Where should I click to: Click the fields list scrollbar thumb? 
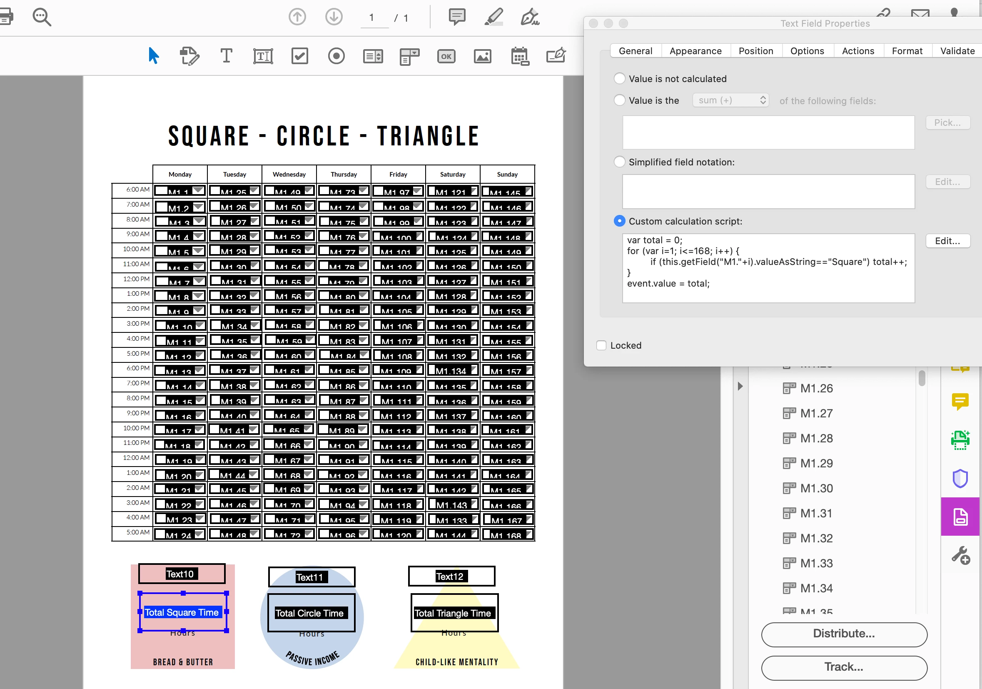click(x=922, y=378)
